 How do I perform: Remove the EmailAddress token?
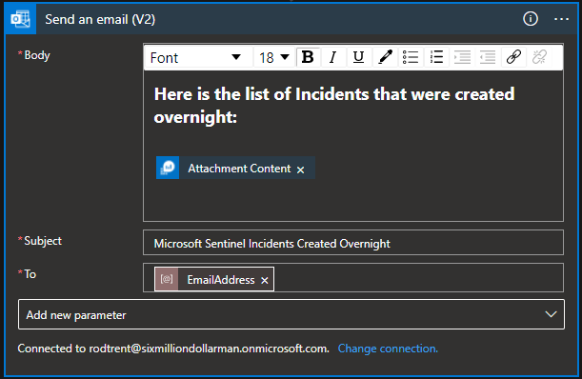(264, 281)
